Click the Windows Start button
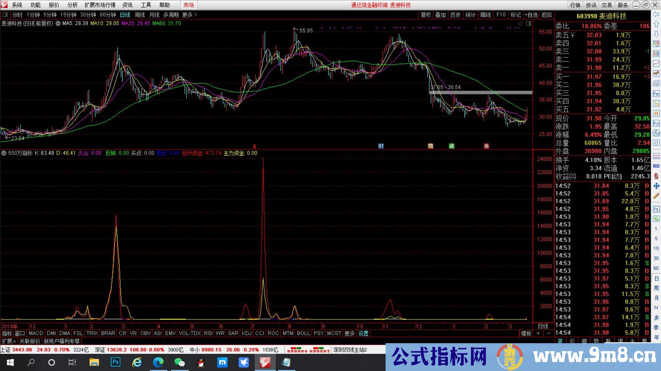661x371 pixels. [x=10, y=362]
